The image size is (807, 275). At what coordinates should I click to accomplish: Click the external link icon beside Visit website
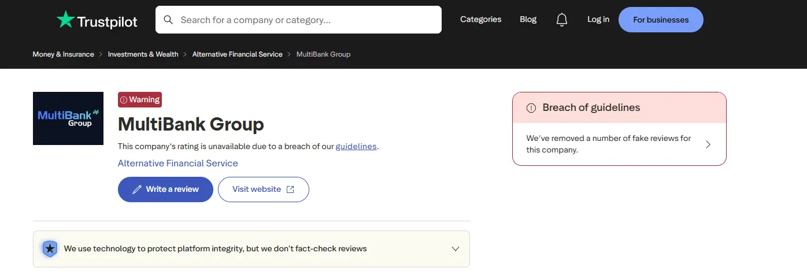click(x=290, y=189)
